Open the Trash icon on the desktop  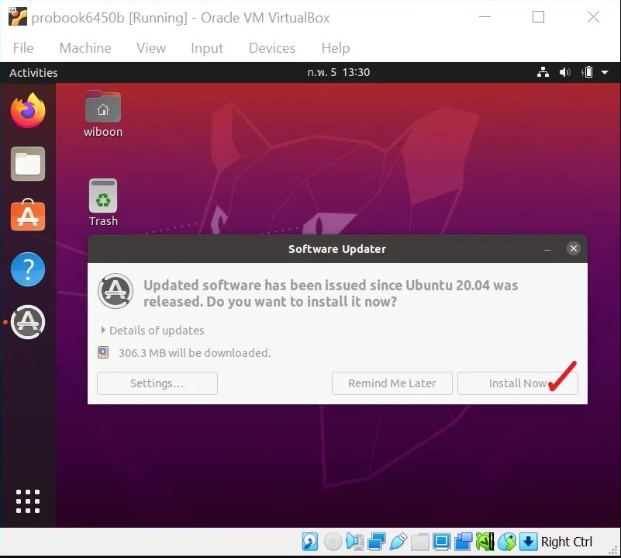pos(102,192)
